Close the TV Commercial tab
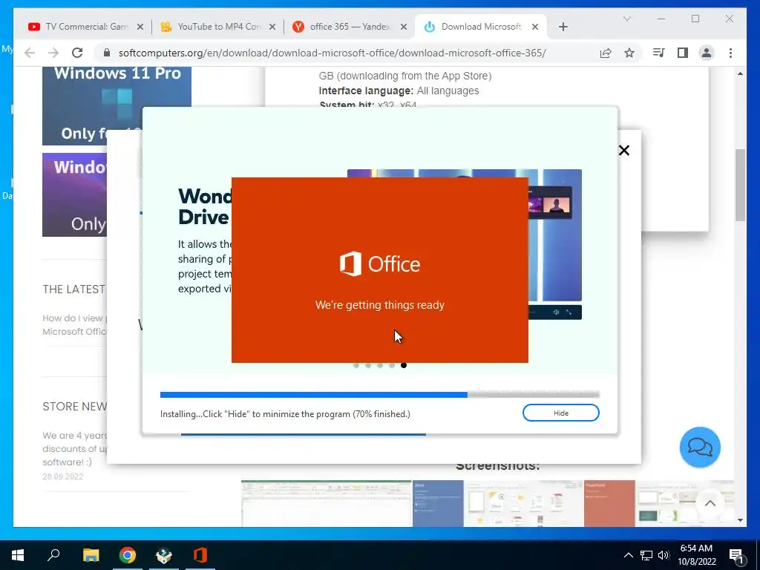Image resolution: width=760 pixels, height=570 pixels. coord(140,27)
